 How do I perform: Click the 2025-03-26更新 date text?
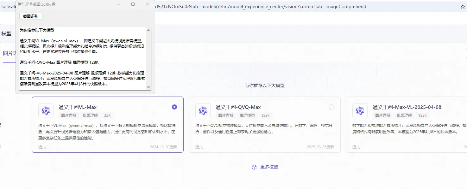(320, 147)
